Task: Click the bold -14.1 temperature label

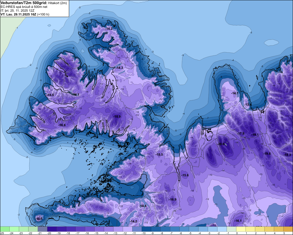Action: 235,93
